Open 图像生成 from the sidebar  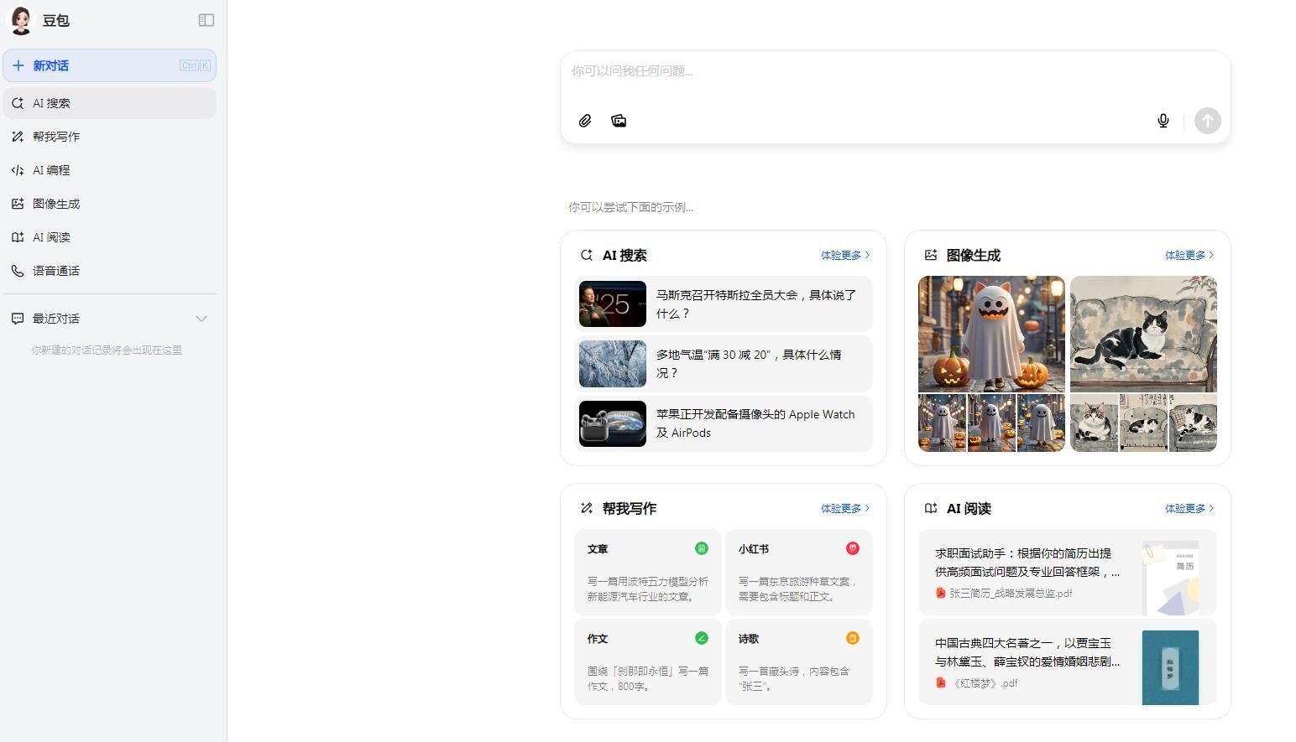(55, 203)
